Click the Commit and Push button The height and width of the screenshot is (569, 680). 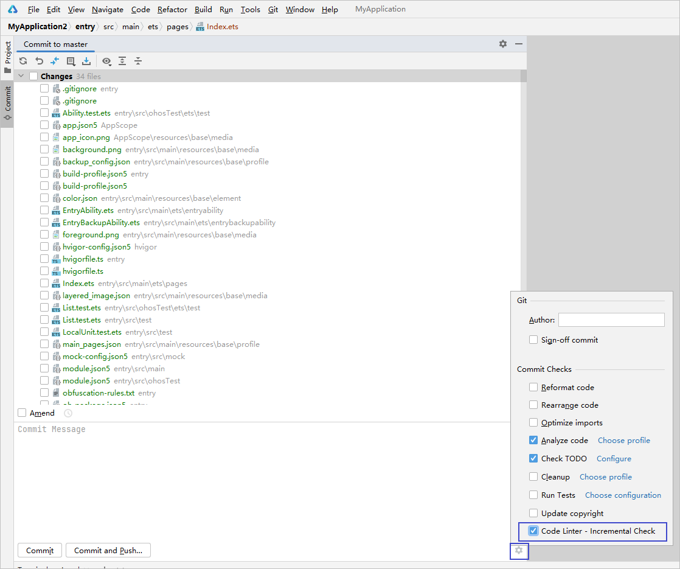click(x=108, y=551)
